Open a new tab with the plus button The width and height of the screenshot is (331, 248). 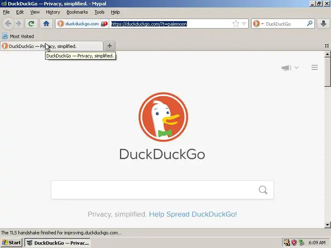pyautogui.click(x=110, y=46)
